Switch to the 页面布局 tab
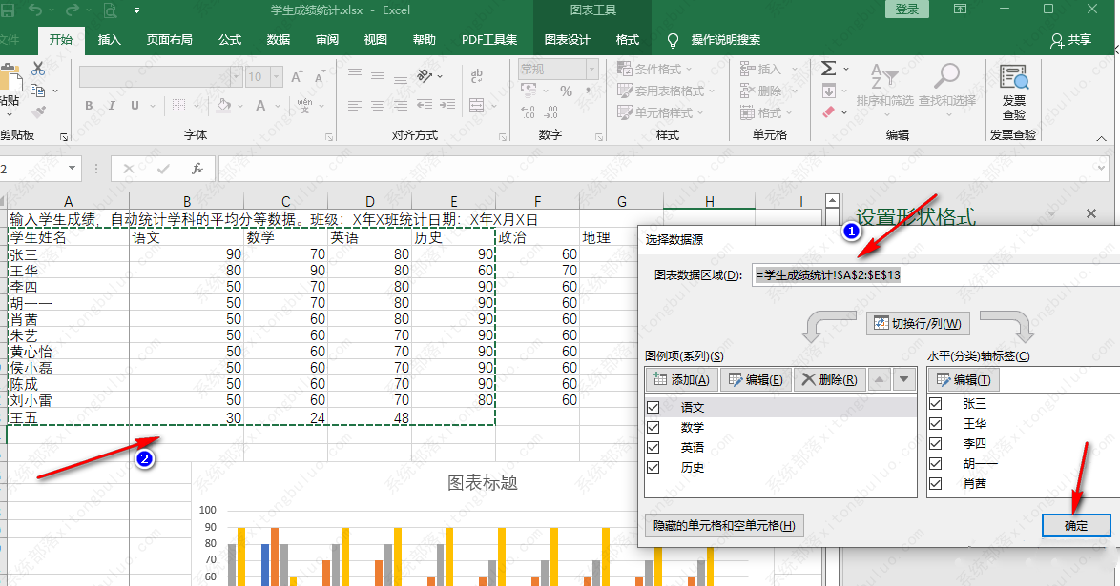The image size is (1120, 586). 169,40
